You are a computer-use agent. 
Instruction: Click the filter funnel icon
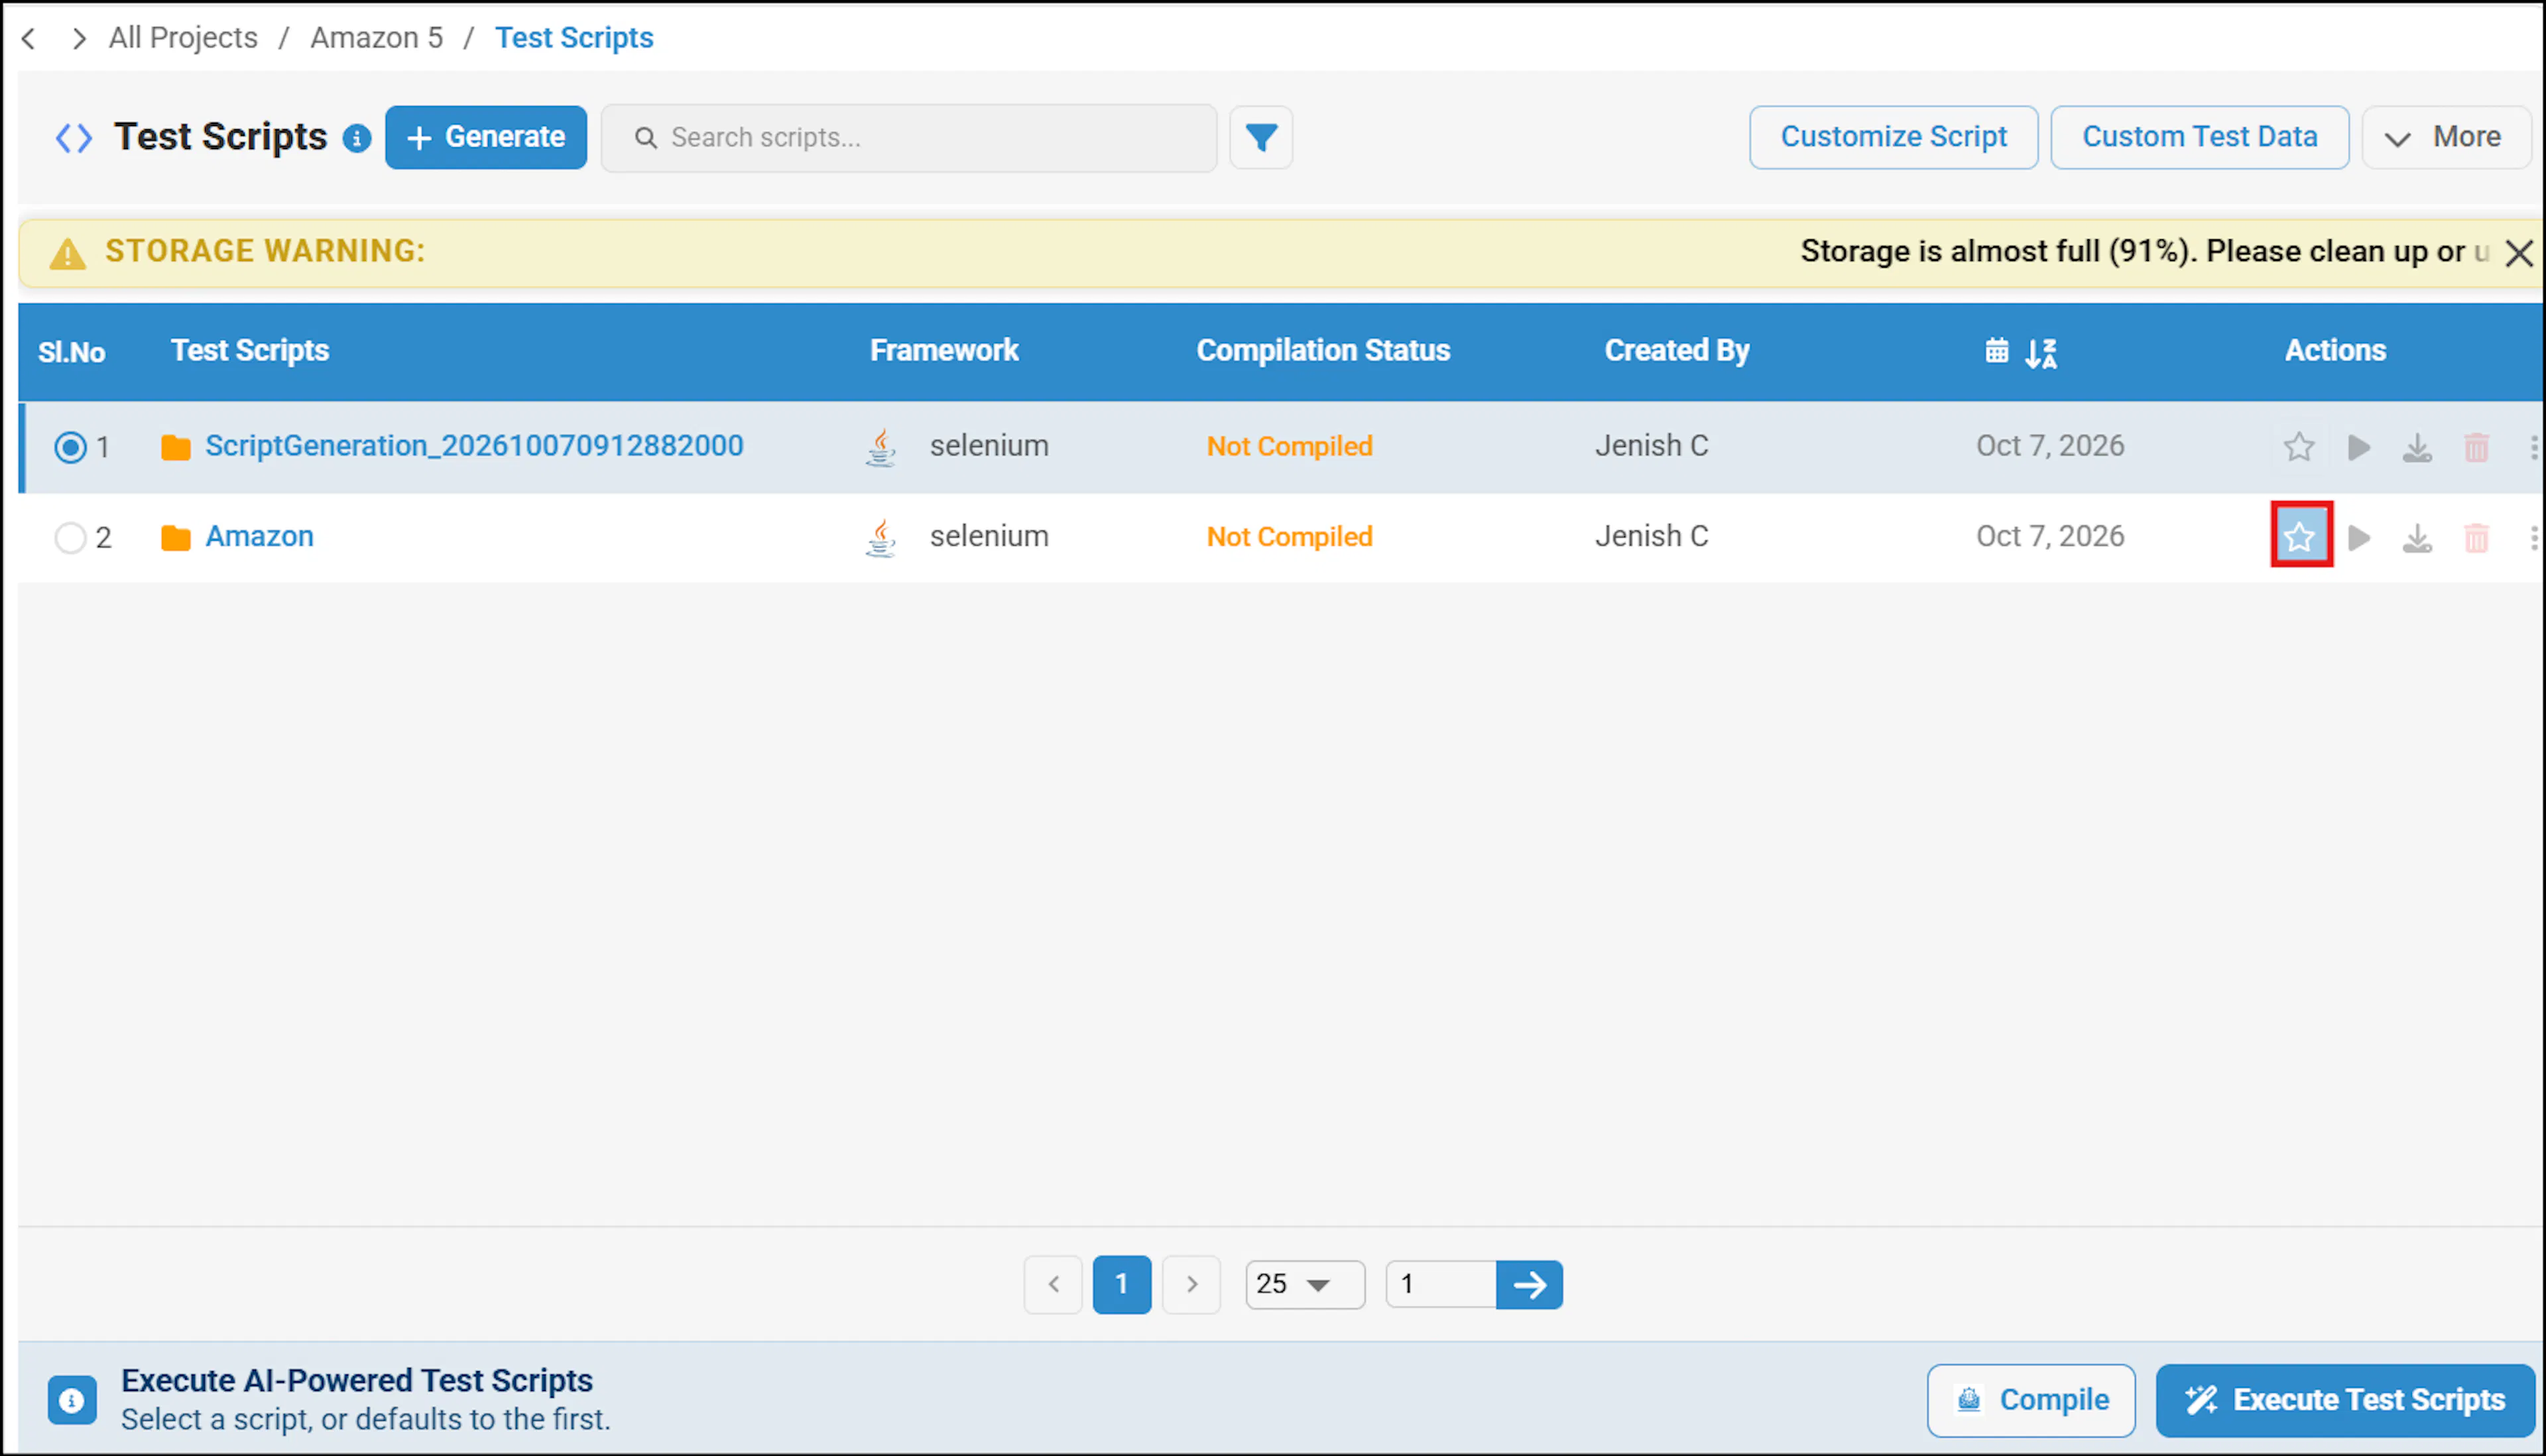tap(1260, 137)
